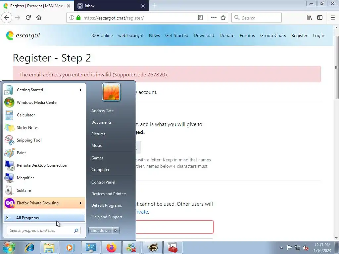
Task: Open Getting Started from Start menu
Action: (44, 90)
